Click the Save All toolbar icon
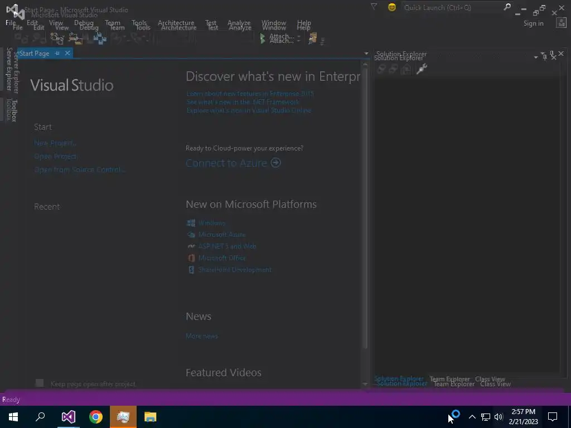This screenshot has width=571, height=428. 99,38
